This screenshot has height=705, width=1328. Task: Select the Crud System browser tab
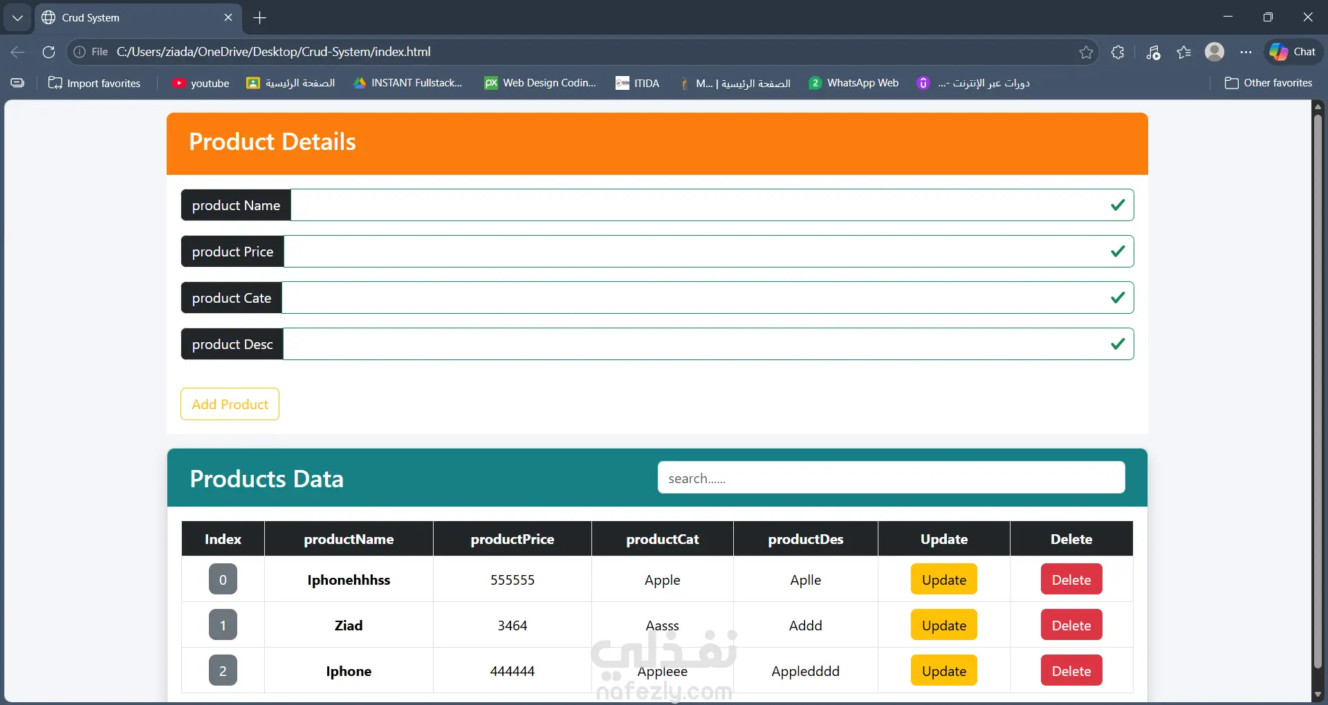[x=138, y=17]
